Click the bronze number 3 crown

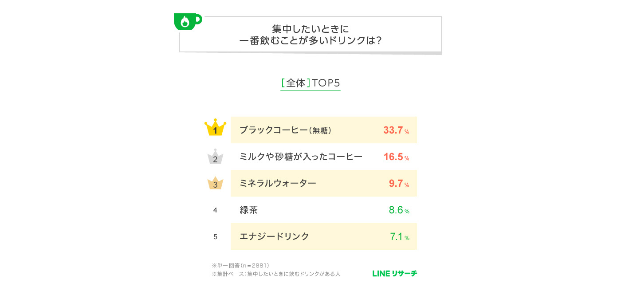pos(215,183)
